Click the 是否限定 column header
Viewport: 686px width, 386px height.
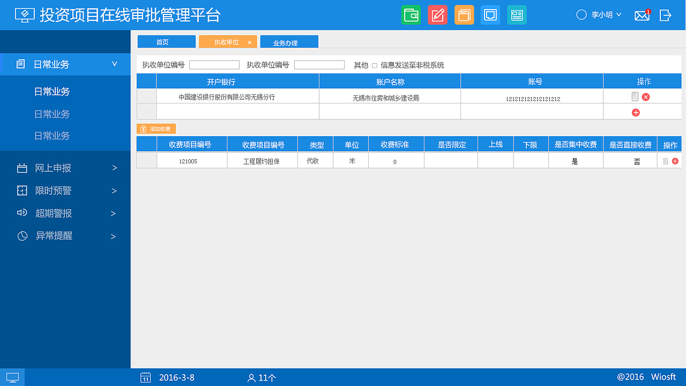click(x=452, y=145)
